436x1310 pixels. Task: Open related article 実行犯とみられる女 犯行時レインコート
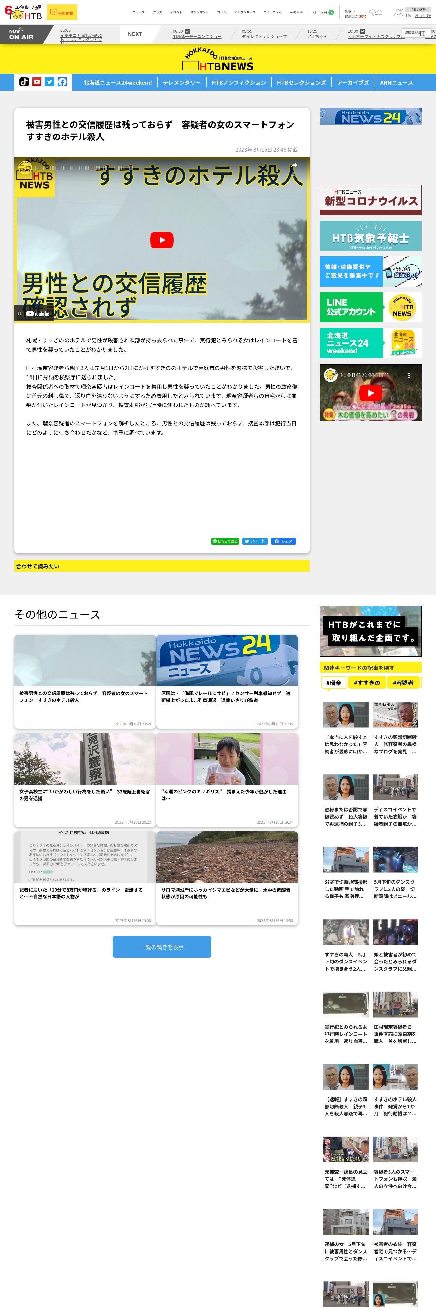click(346, 1018)
